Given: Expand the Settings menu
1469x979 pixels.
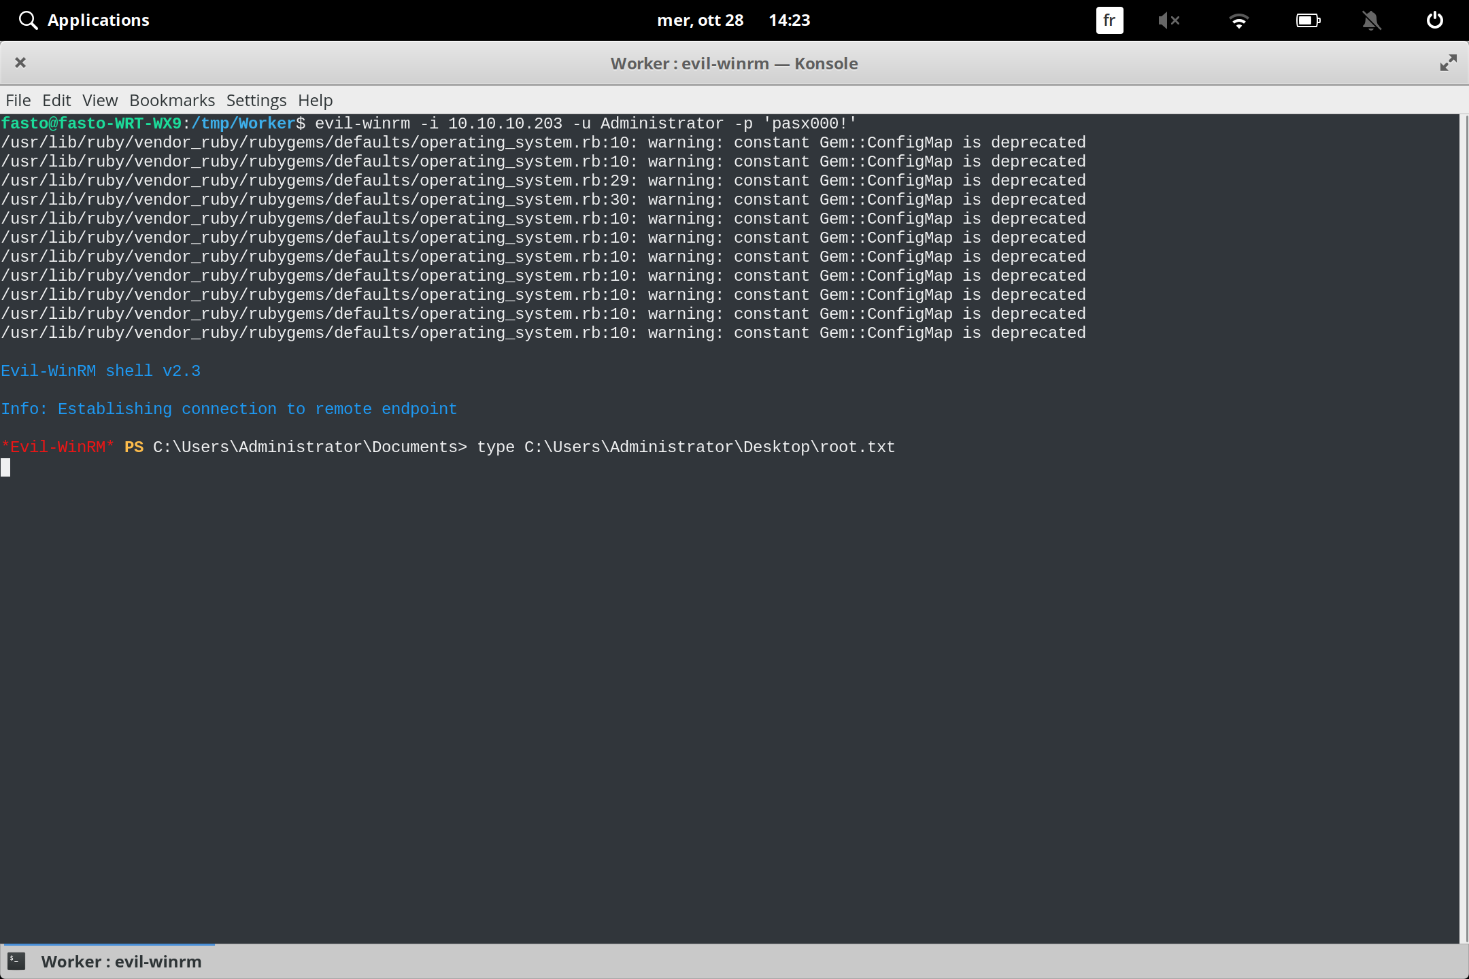Looking at the screenshot, I should (256, 100).
